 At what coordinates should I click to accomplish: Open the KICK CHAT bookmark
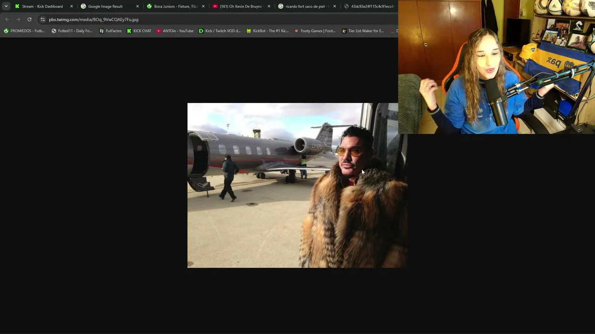(x=139, y=31)
